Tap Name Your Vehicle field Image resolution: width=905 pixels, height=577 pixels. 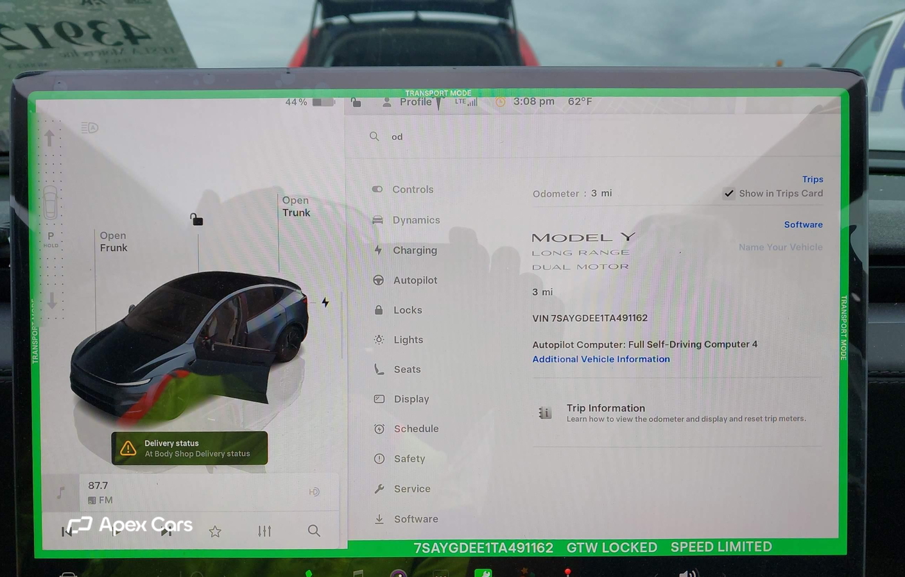pos(780,247)
